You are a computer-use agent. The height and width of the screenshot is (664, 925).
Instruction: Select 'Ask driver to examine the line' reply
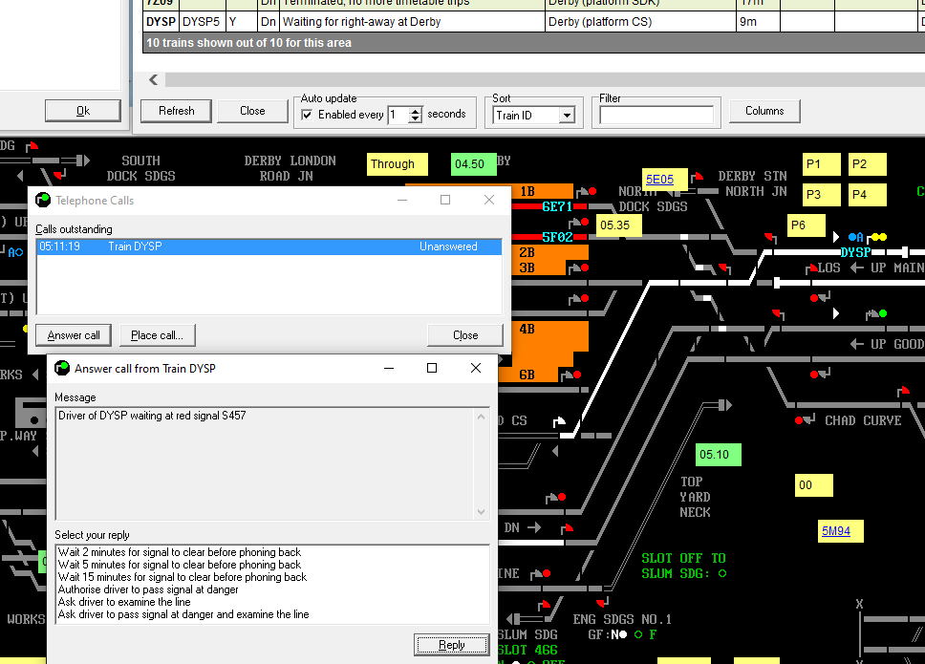coord(124,602)
